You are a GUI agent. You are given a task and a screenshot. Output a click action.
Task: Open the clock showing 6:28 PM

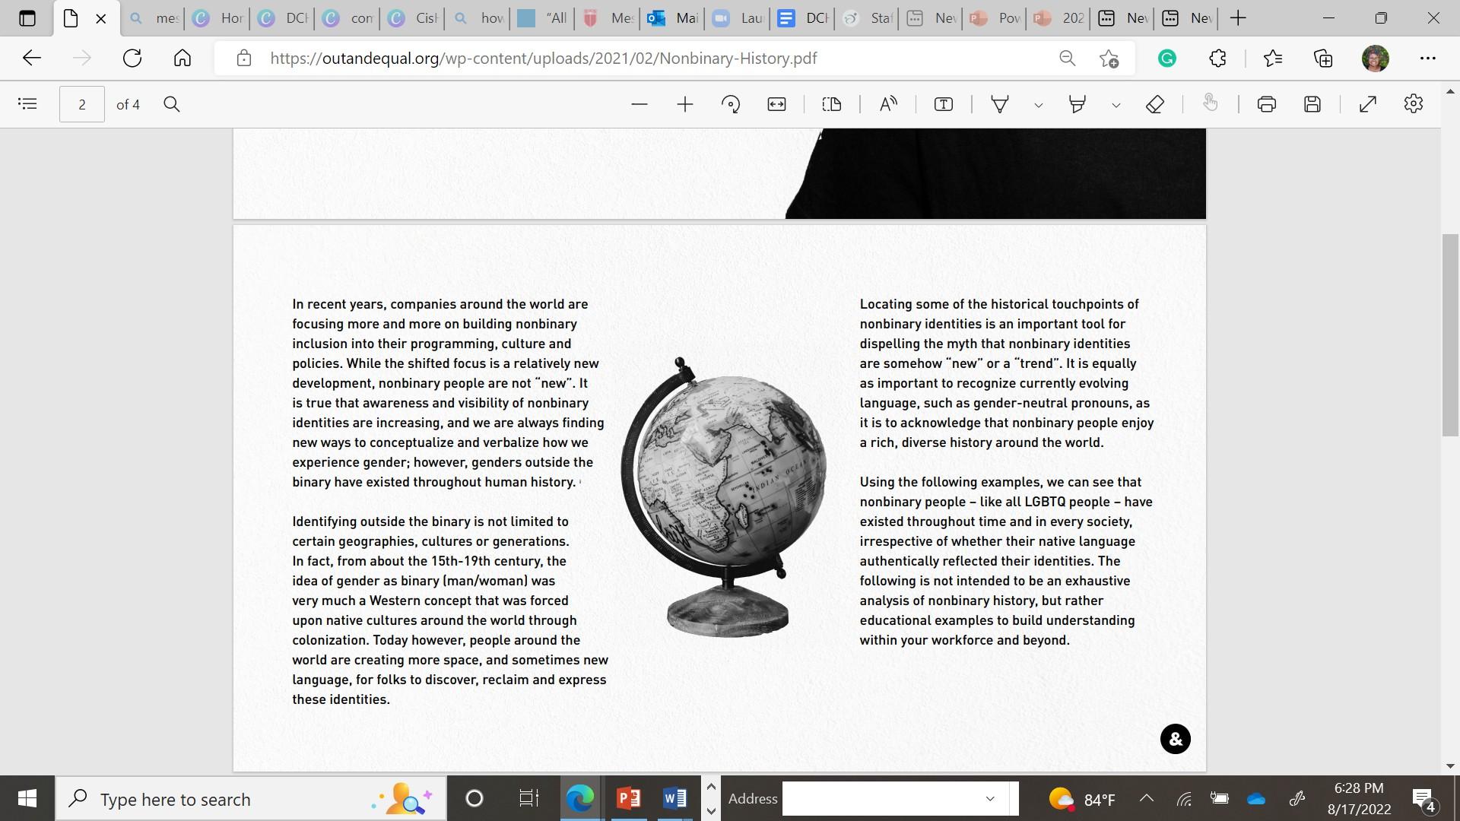coord(1359,798)
